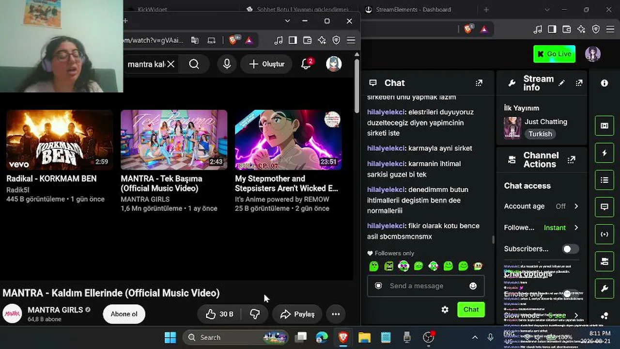Switch to the Sohbet Botu background tab

(x=298, y=9)
